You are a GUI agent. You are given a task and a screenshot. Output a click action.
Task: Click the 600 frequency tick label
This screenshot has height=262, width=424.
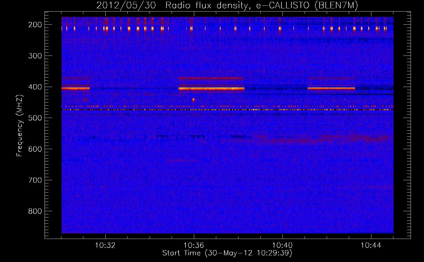35,149
